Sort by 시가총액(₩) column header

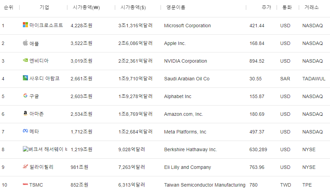click(x=86, y=7)
